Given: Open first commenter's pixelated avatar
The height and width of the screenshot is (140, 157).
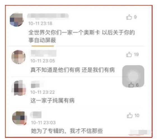Looking at the screenshot, I should point(17,20).
